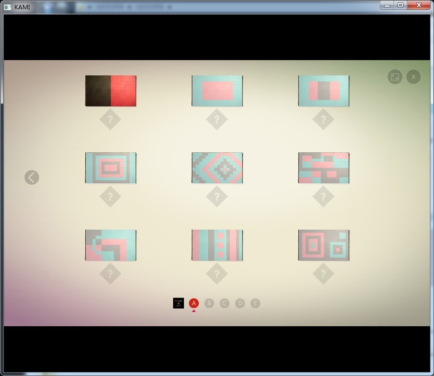Switch to stage C
The height and width of the screenshot is (376, 434).
click(224, 303)
